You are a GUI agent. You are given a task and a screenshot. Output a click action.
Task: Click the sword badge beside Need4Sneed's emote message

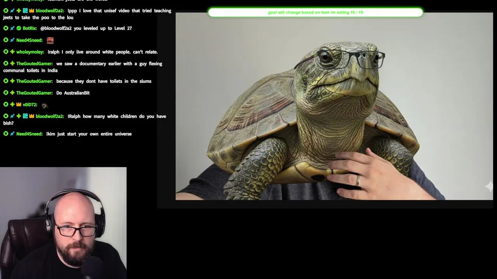12,40
